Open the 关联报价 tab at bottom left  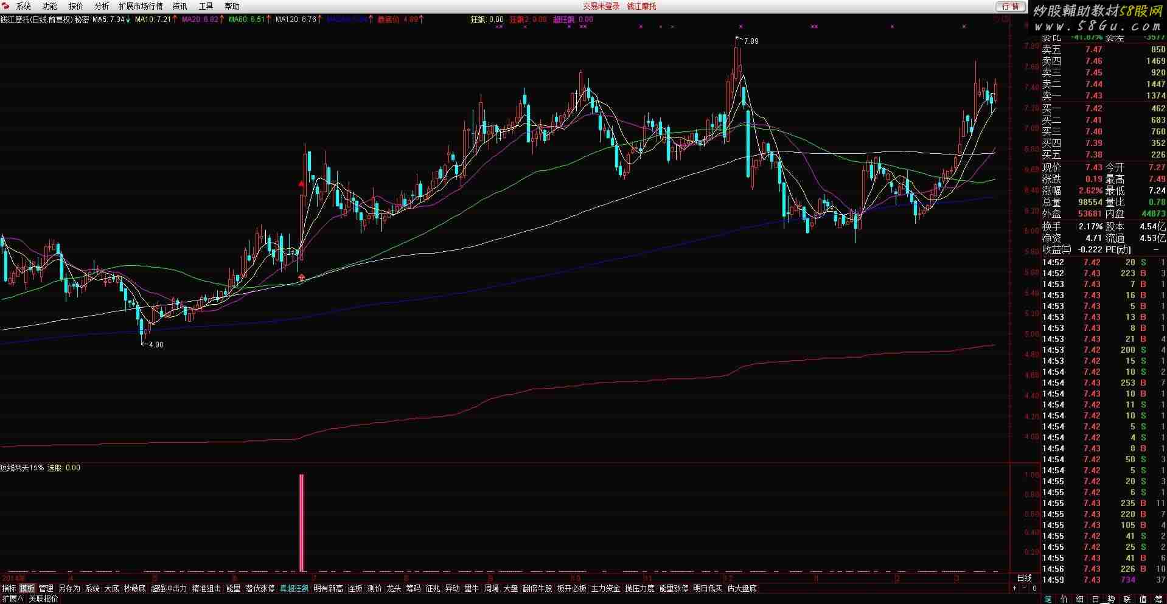coord(44,599)
